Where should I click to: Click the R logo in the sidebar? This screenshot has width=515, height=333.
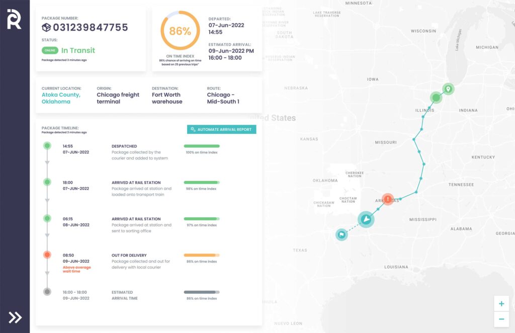click(x=14, y=19)
